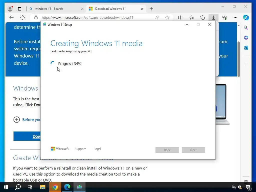
Task: Launch Google Chrome from taskbar
Action: coord(55,187)
